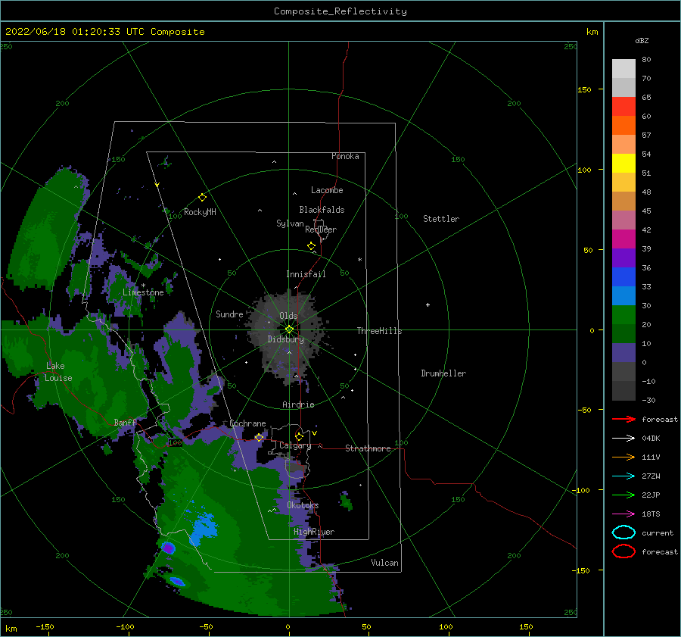
Task: Click the red forecast arrow in legend
Action: coord(623,419)
